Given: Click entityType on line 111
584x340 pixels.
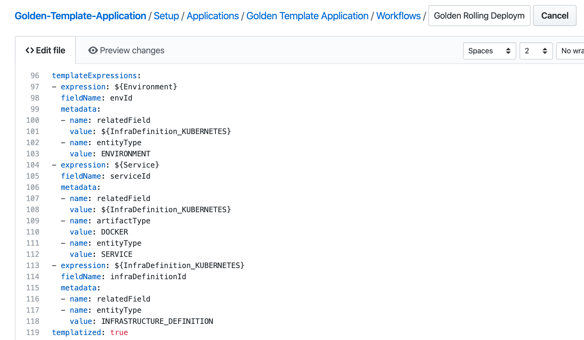Looking at the screenshot, I should pos(119,243).
